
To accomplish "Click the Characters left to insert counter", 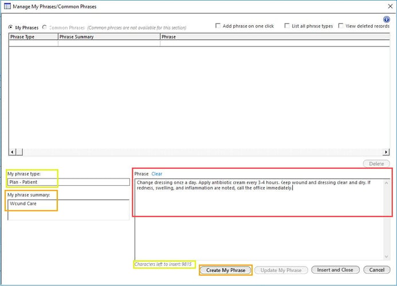I will coord(163,264).
